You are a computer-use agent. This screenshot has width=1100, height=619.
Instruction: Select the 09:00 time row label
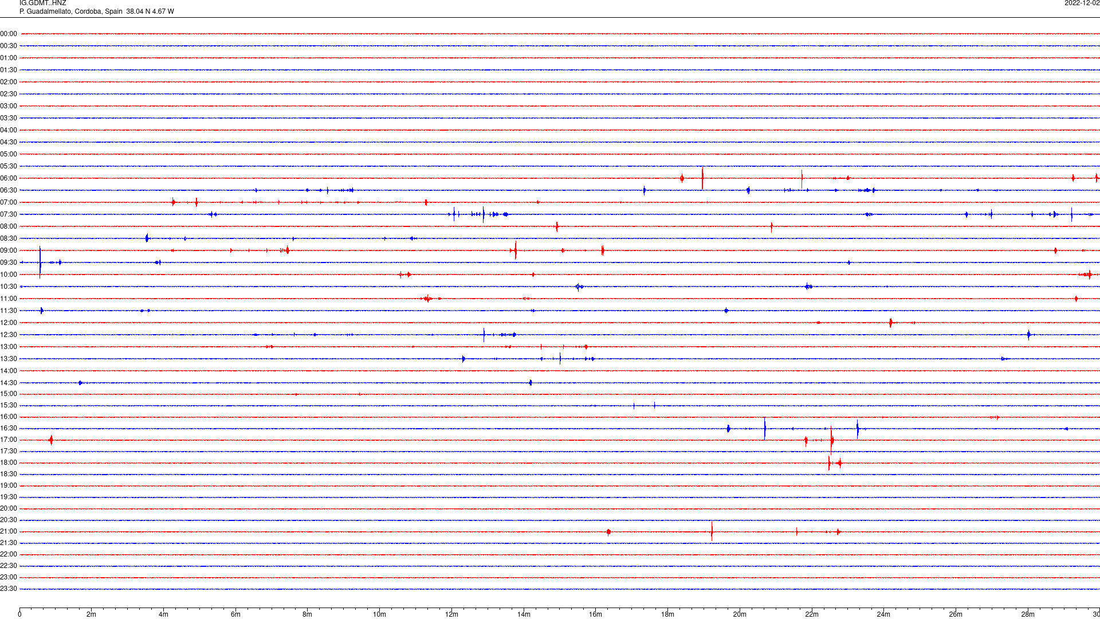point(9,250)
